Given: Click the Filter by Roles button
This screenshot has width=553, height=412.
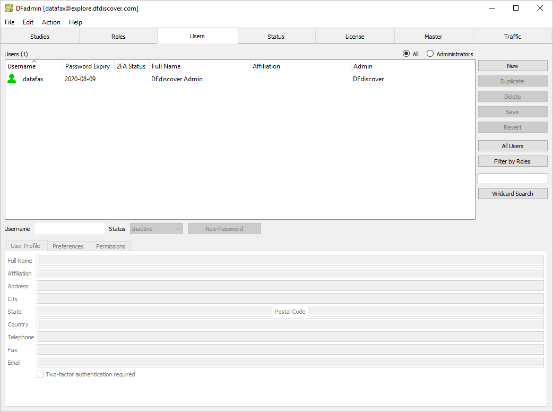Looking at the screenshot, I should [x=512, y=161].
